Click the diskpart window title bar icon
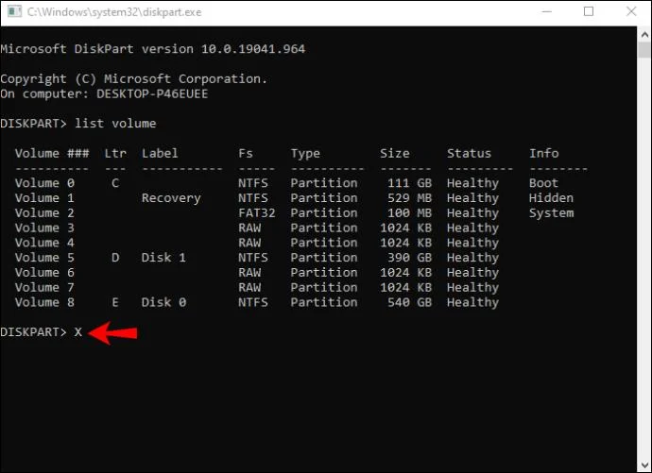This screenshot has height=473, width=652. [14, 11]
